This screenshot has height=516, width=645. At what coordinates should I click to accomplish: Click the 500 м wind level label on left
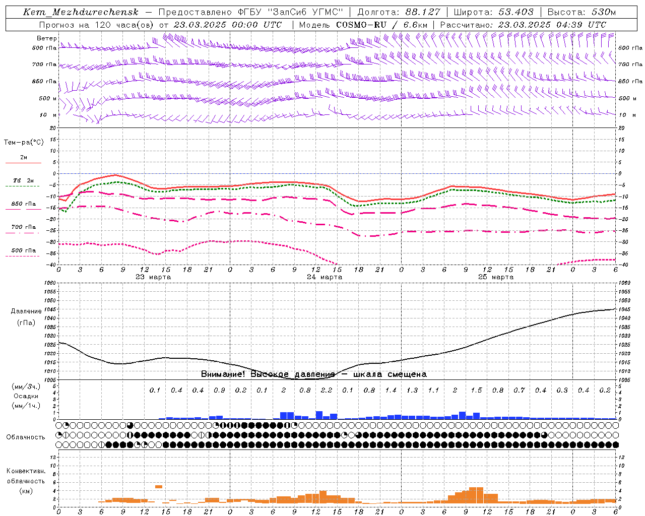click(48, 98)
